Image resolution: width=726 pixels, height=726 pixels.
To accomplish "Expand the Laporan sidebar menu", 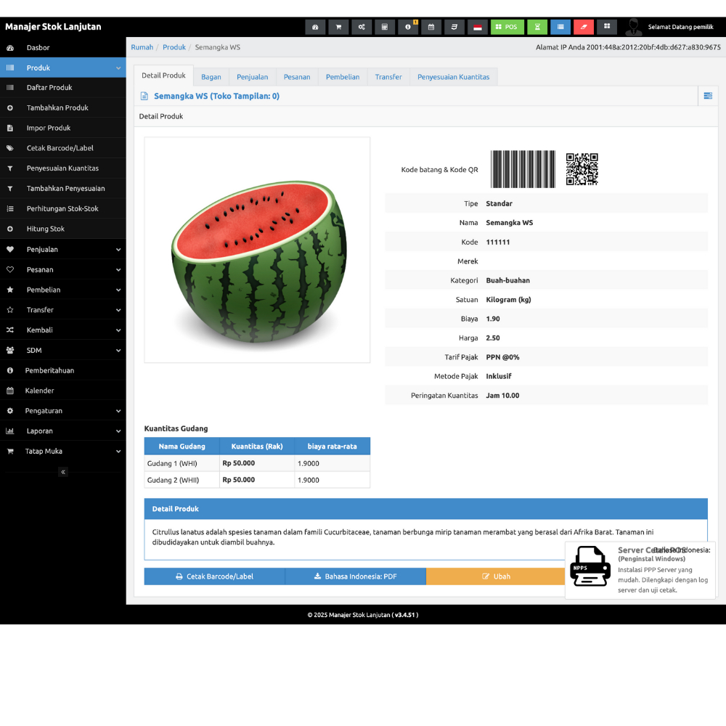I will (x=63, y=431).
